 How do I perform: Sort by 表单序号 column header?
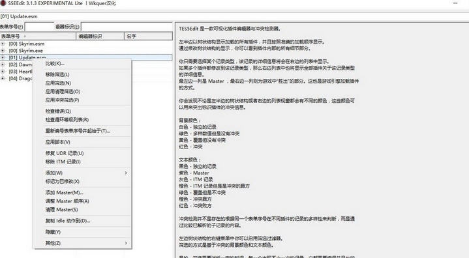coord(38,36)
